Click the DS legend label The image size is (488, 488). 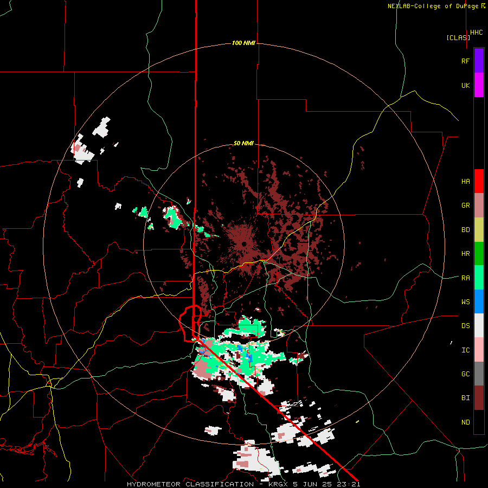pos(466,326)
